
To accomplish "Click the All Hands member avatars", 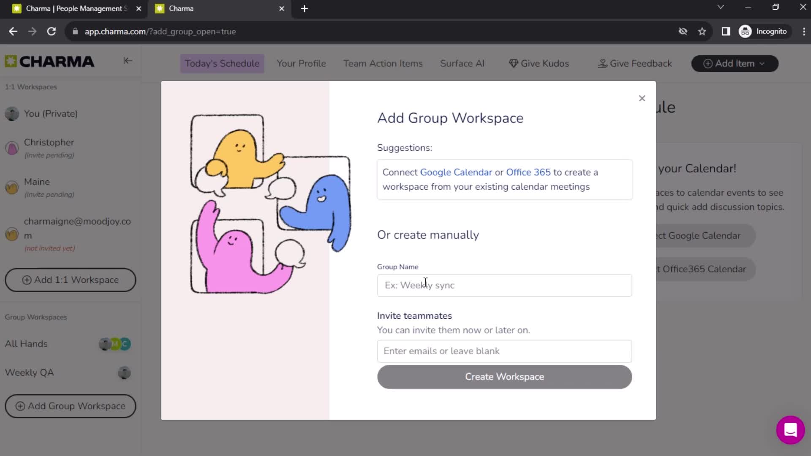I will pyautogui.click(x=115, y=344).
